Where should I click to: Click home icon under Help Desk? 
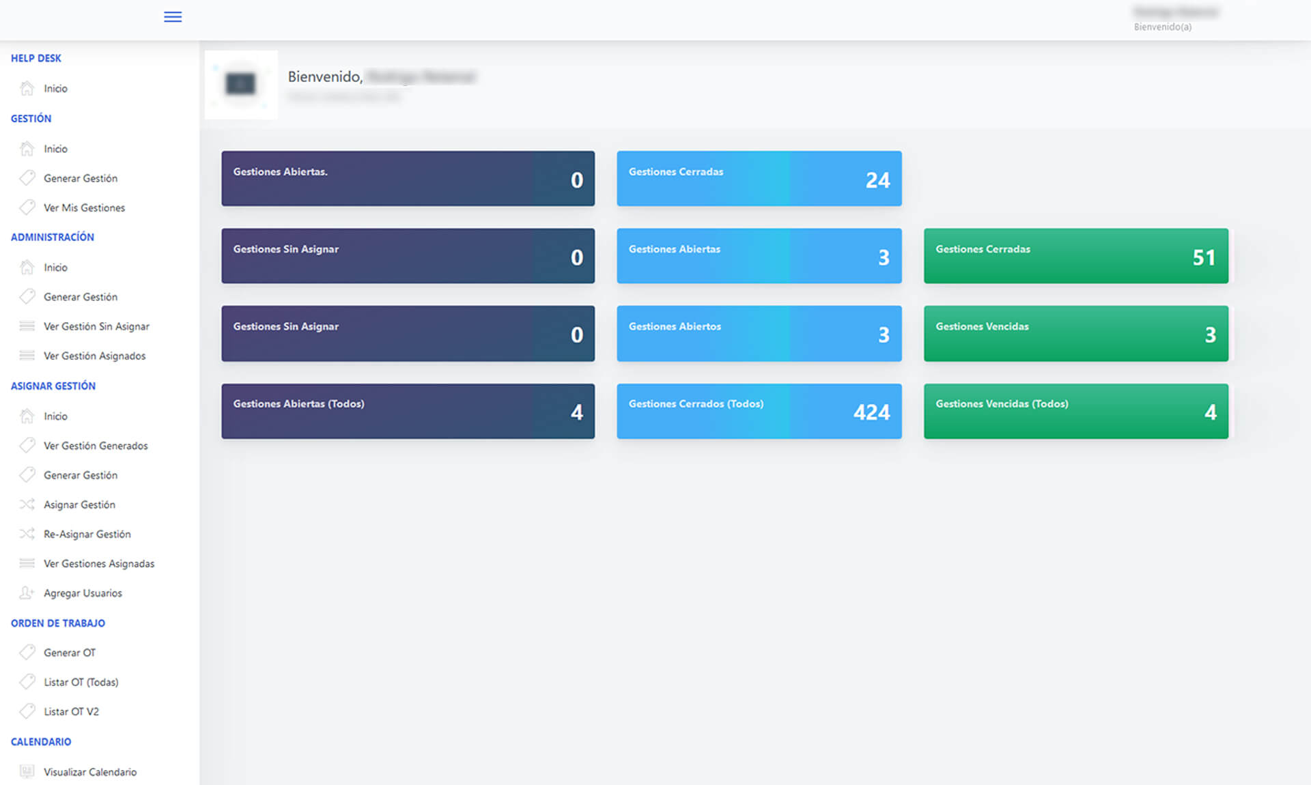[27, 88]
